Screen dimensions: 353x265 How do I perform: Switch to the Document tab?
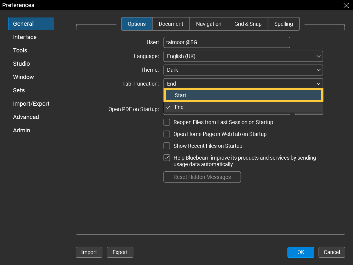click(x=171, y=24)
